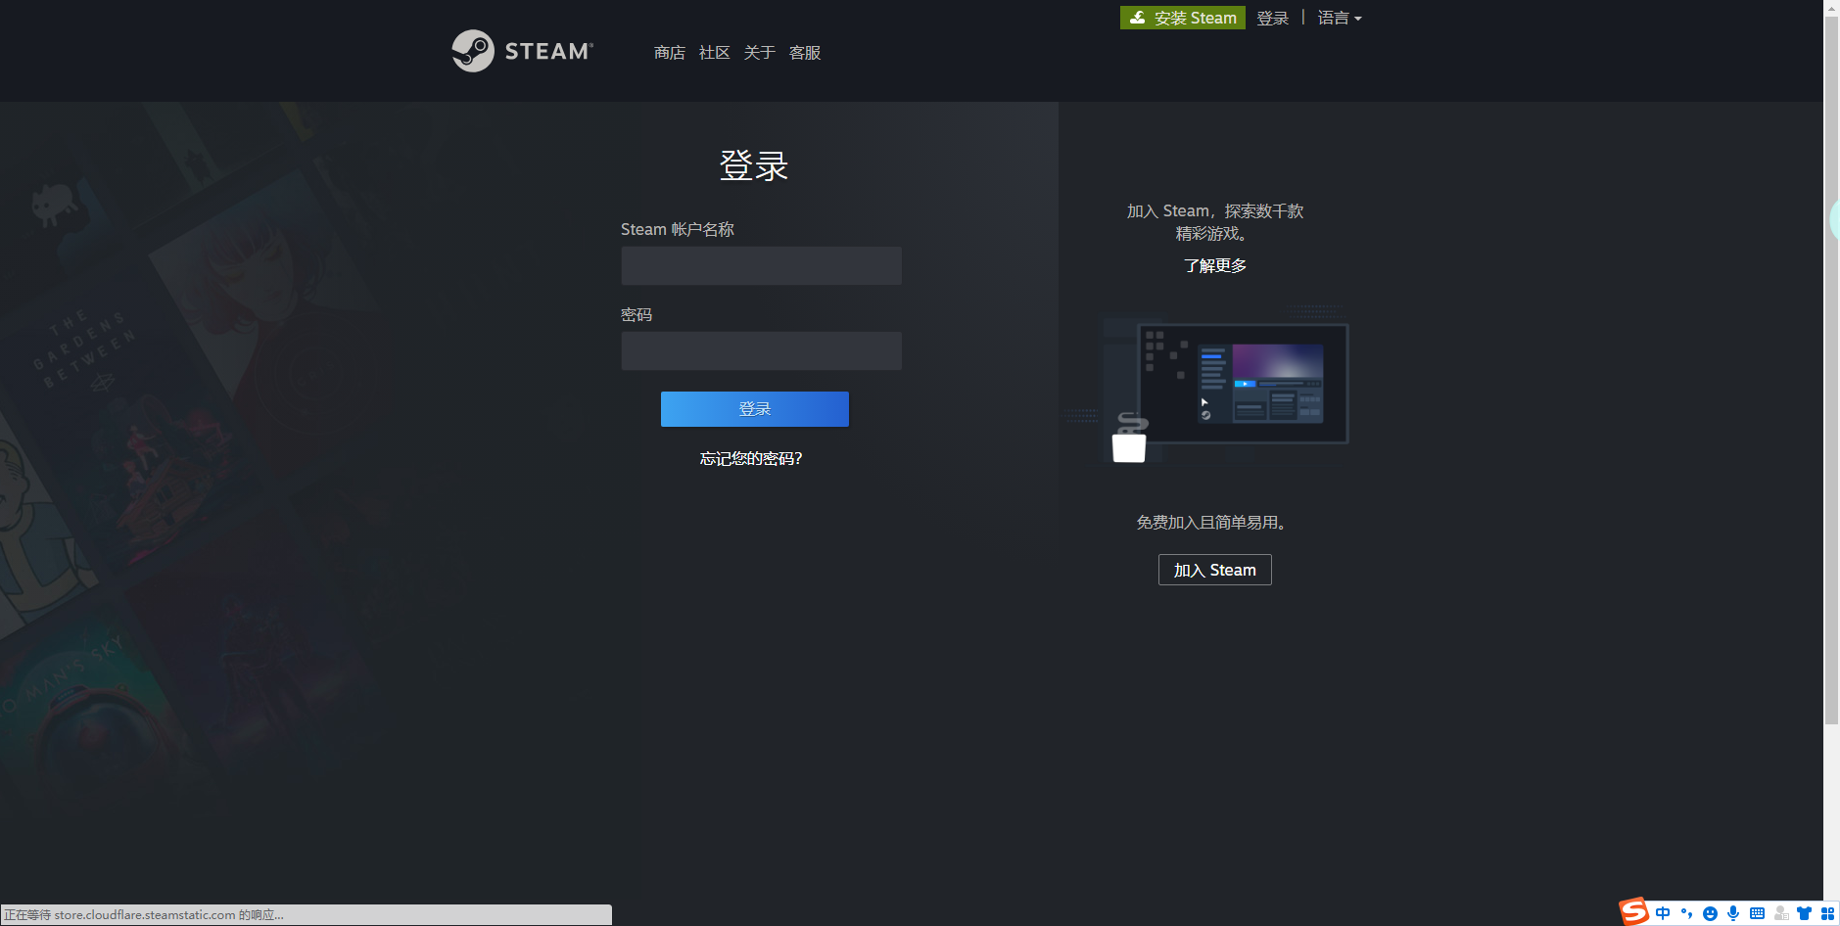Expand the 语言 language dropdown

(1339, 18)
